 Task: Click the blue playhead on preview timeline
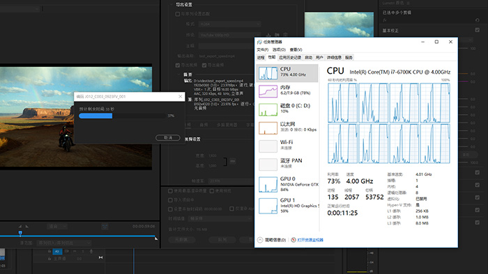[x=20, y=233]
